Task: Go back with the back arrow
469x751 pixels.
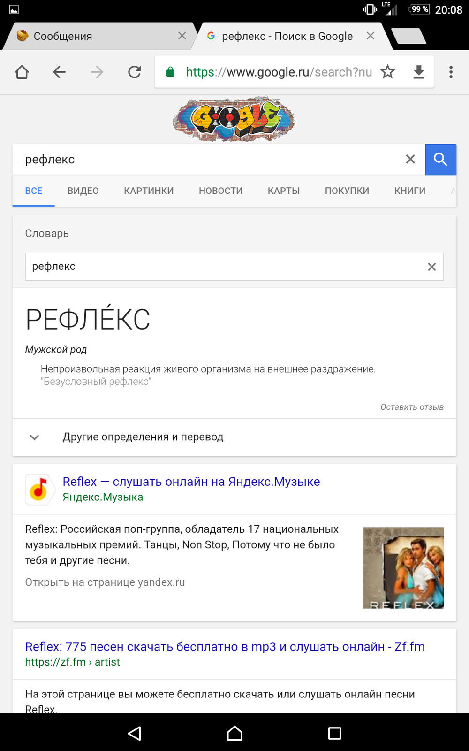Action: (60, 72)
